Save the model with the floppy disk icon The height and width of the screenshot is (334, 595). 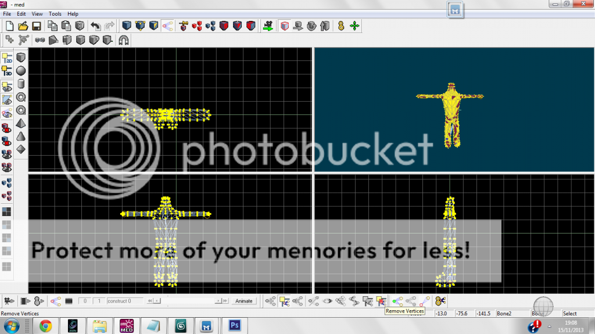tap(37, 26)
